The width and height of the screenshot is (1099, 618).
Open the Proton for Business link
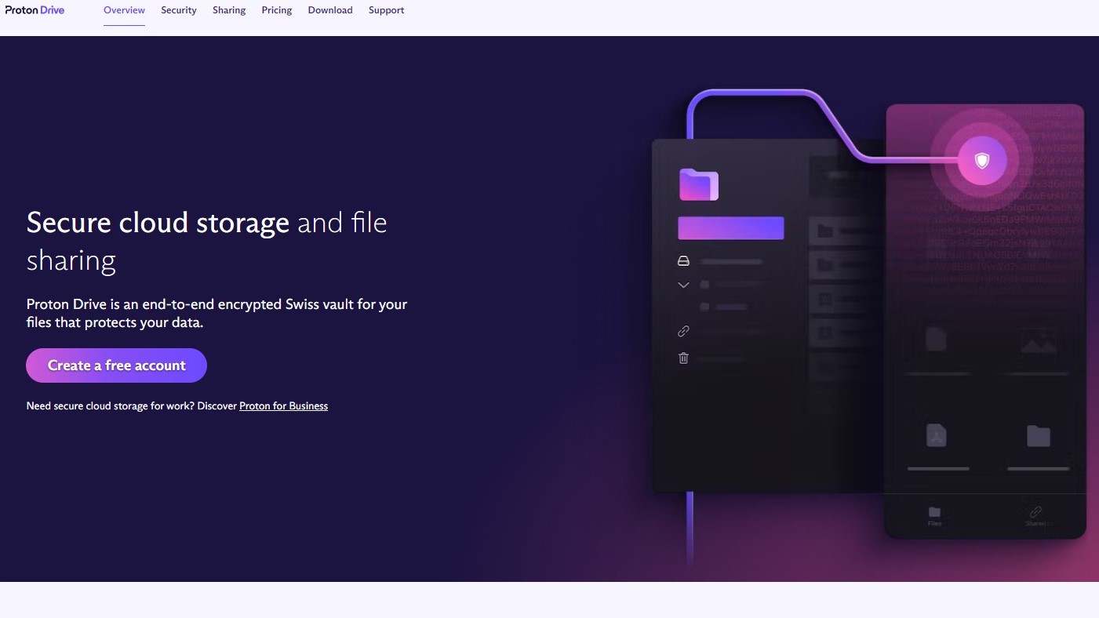[x=283, y=405]
